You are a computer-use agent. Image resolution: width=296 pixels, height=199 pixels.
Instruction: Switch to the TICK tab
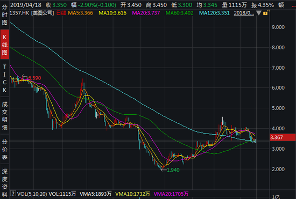pyautogui.click(x=4, y=78)
